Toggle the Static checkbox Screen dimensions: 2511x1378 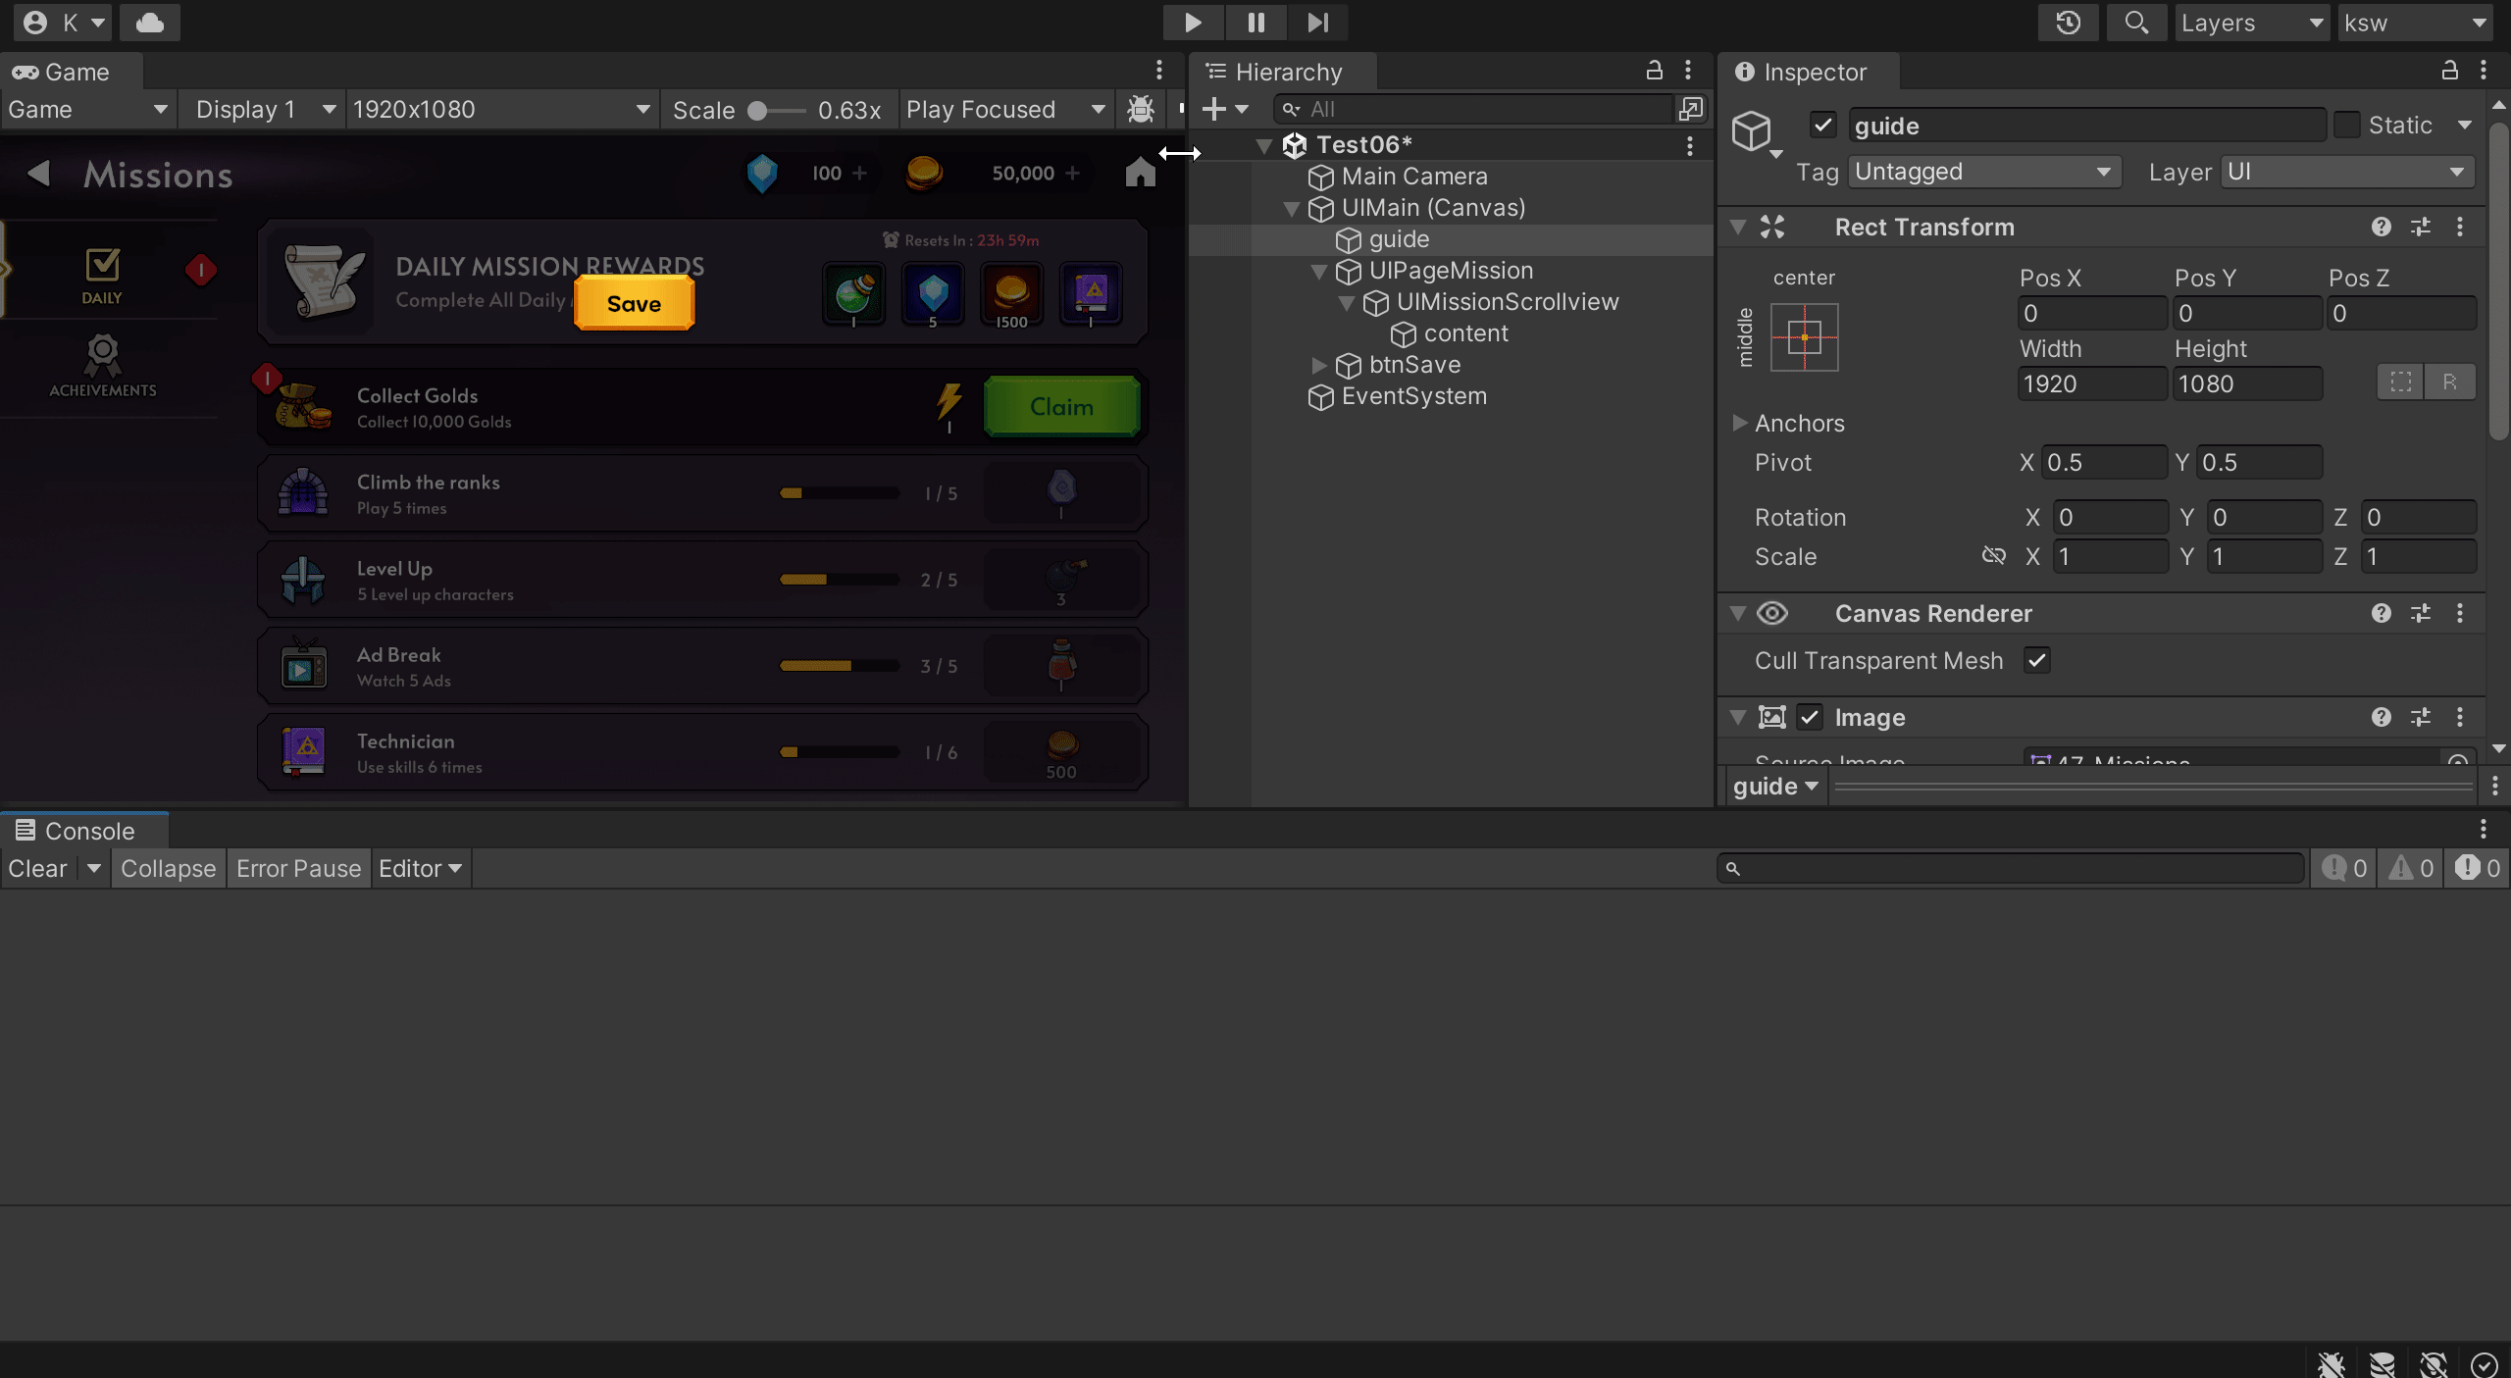tap(2347, 126)
